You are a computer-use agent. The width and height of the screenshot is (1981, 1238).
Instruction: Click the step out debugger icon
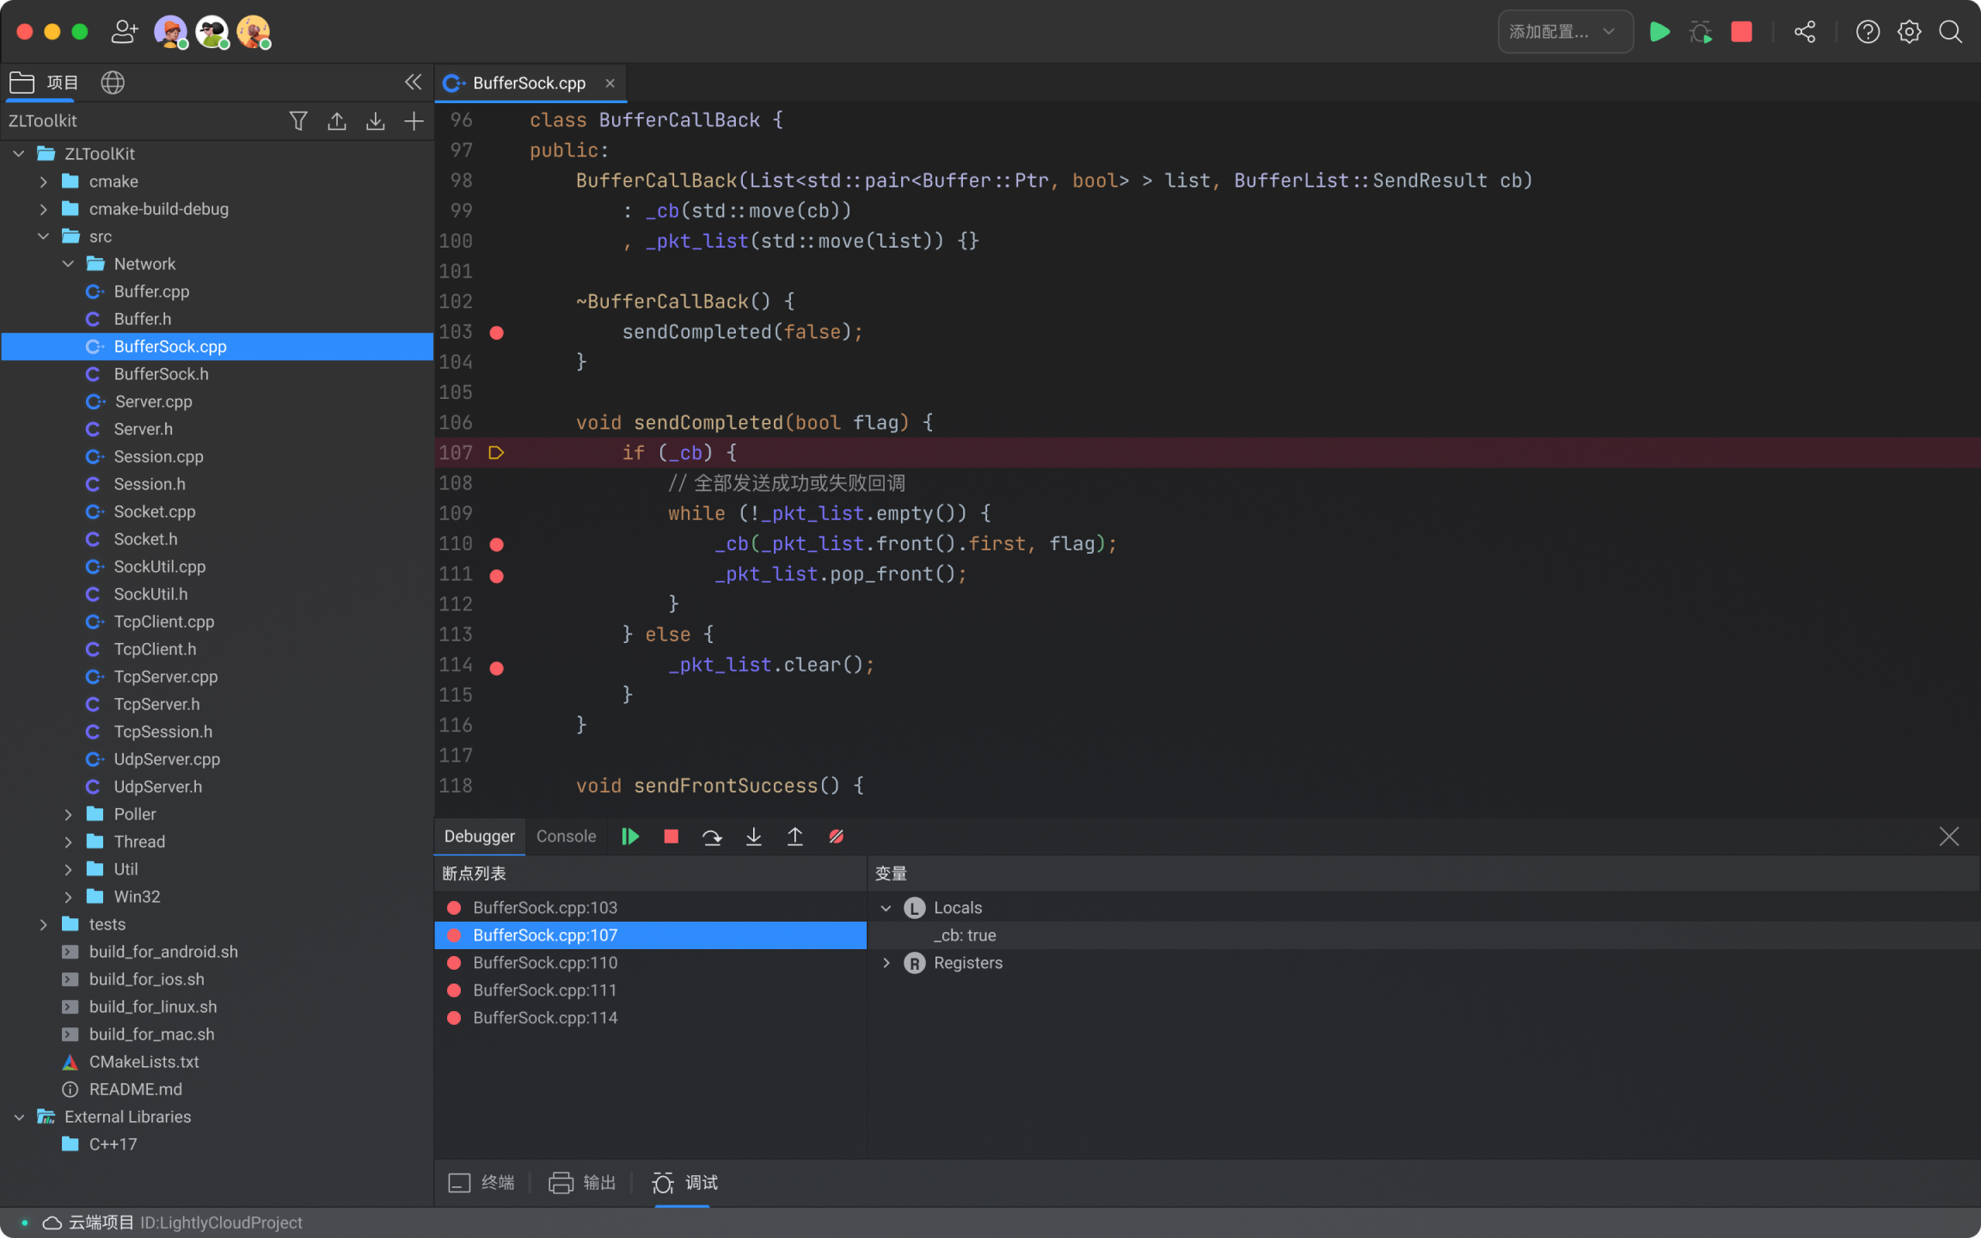(794, 837)
